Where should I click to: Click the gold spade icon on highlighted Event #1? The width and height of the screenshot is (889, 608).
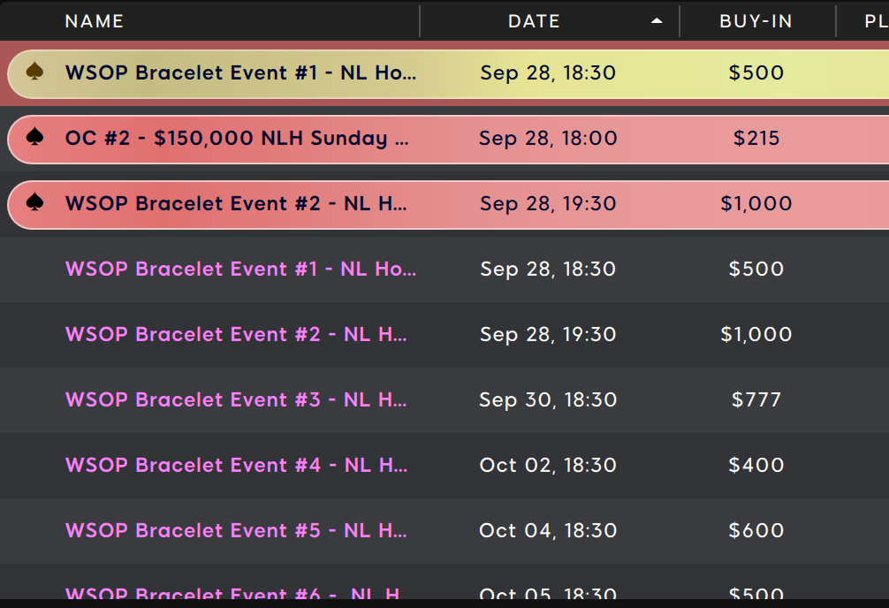click(35, 72)
